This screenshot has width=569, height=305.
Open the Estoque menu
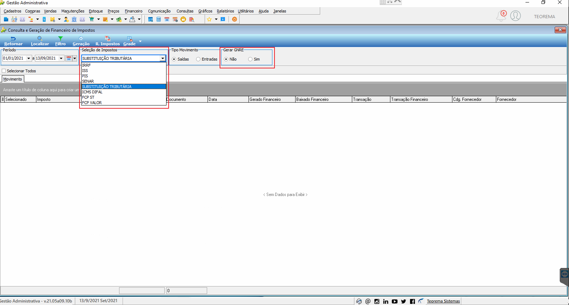coord(96,11)
